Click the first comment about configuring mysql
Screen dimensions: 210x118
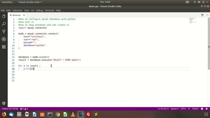pyautogui.click(x=47, y=19)
